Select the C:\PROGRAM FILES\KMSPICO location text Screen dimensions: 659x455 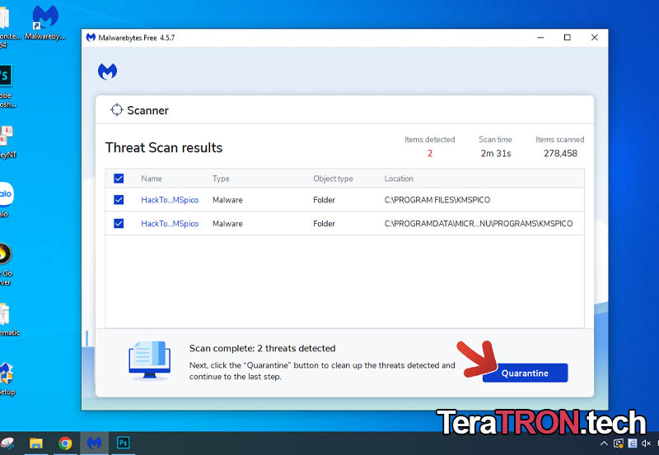pyautogui.click(x=437, y=200)
